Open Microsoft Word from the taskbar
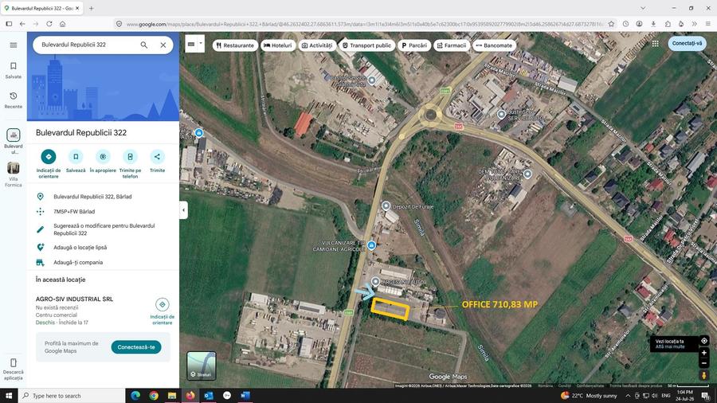717x403 pixels. (245, 396)
